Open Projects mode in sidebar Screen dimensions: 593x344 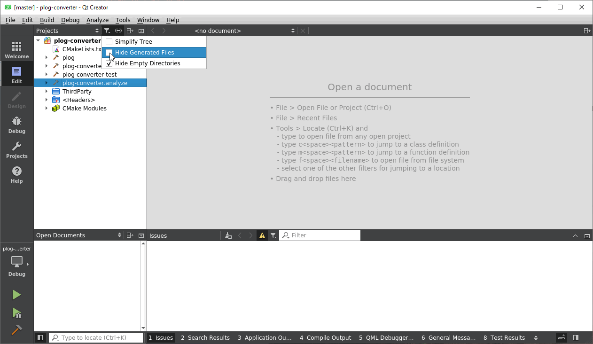[17, 149]
